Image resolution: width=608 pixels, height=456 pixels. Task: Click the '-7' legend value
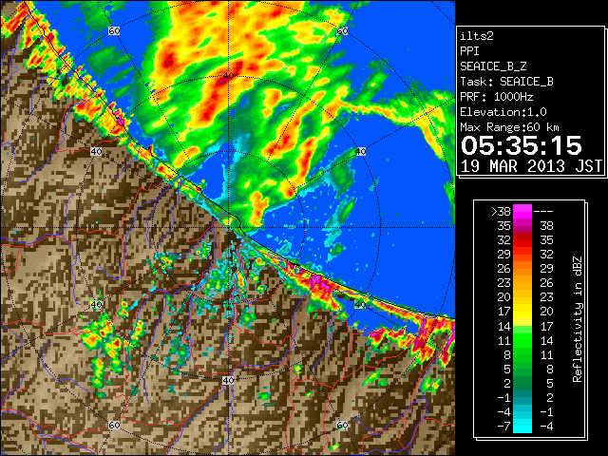click(503, 427)
